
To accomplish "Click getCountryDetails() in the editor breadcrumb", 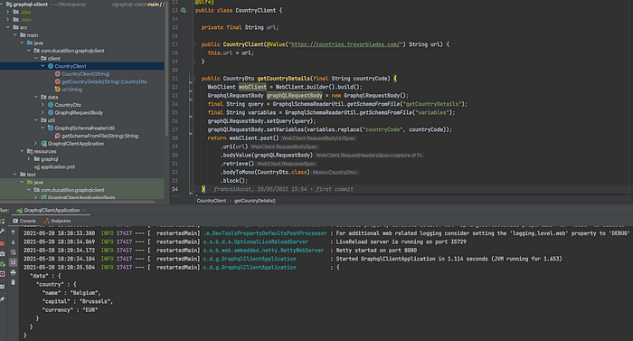I will tap(255, 201).
